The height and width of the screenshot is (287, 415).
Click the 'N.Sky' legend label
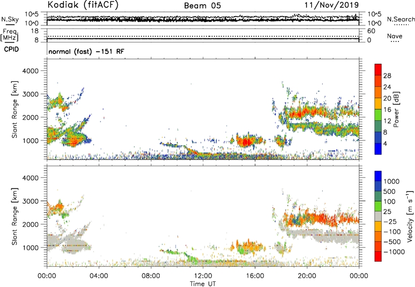point(10,19)
